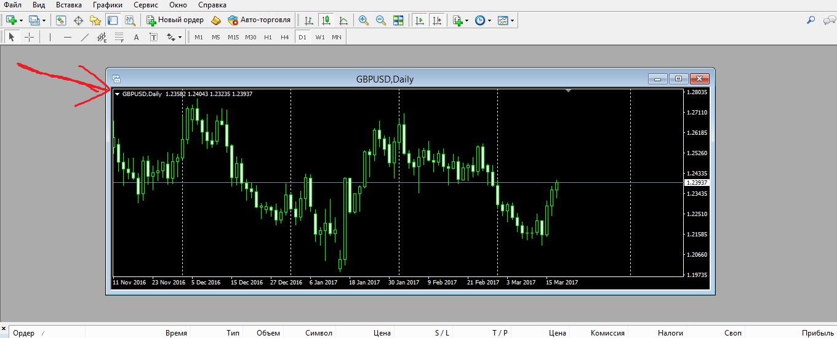Image resolution: width=837 pixels, height=338 pixels.
Task: Select the Cursor arrow tool
Action: [x=12, y=37]
